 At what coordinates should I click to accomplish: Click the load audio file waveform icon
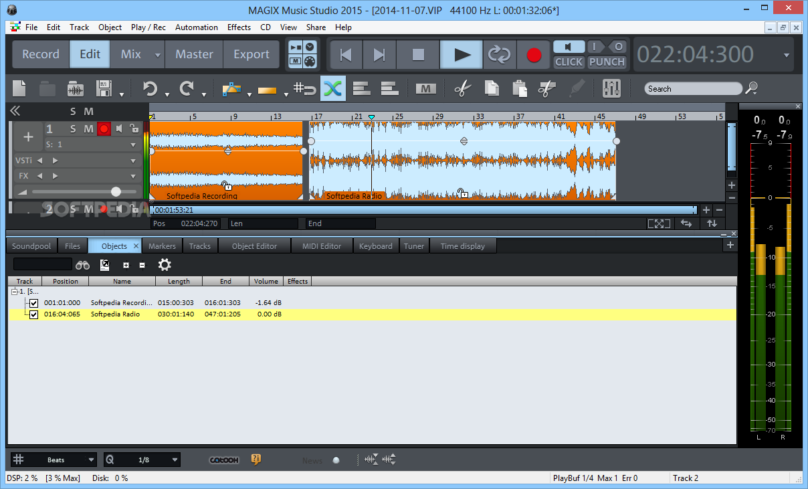76,88
